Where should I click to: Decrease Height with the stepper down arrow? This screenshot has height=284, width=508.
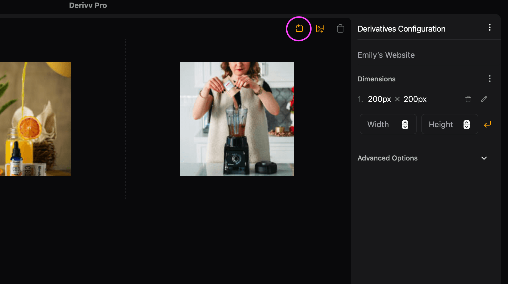(467, 127)
